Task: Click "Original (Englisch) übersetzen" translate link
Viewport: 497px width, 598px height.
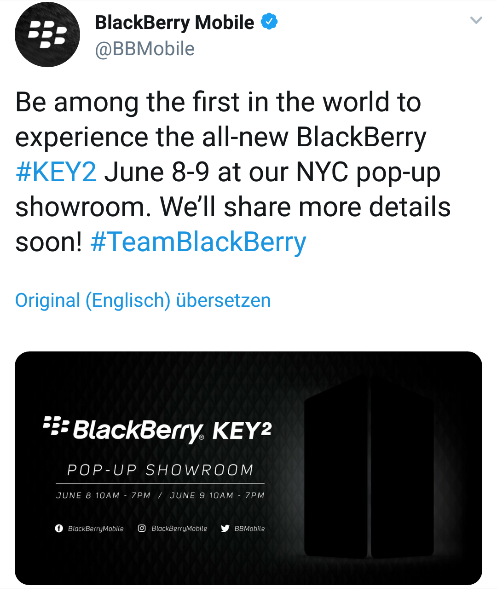Action: coord(143,300)
